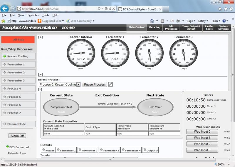This screenshot has height=167, width=235.
Task: Open the Select Process dropdown
Action: coord(60,85)
